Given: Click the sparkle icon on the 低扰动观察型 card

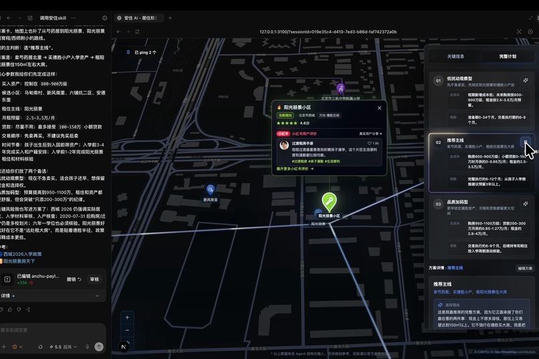Looking at the screenshot, I should pos(525,80).
